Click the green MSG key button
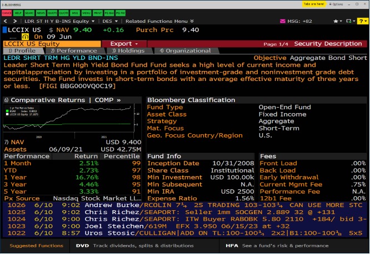The width and height of the screenshot is (370, 254). point(75,13)
